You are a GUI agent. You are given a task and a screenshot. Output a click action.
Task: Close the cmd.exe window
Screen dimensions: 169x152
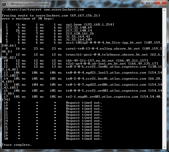point(161,3)
